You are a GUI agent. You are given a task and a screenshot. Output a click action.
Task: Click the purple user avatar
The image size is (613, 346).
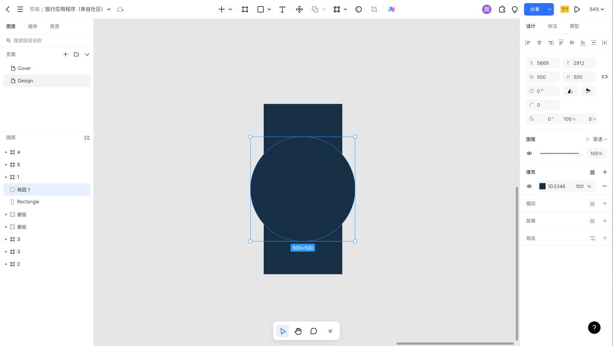(487, 9)
